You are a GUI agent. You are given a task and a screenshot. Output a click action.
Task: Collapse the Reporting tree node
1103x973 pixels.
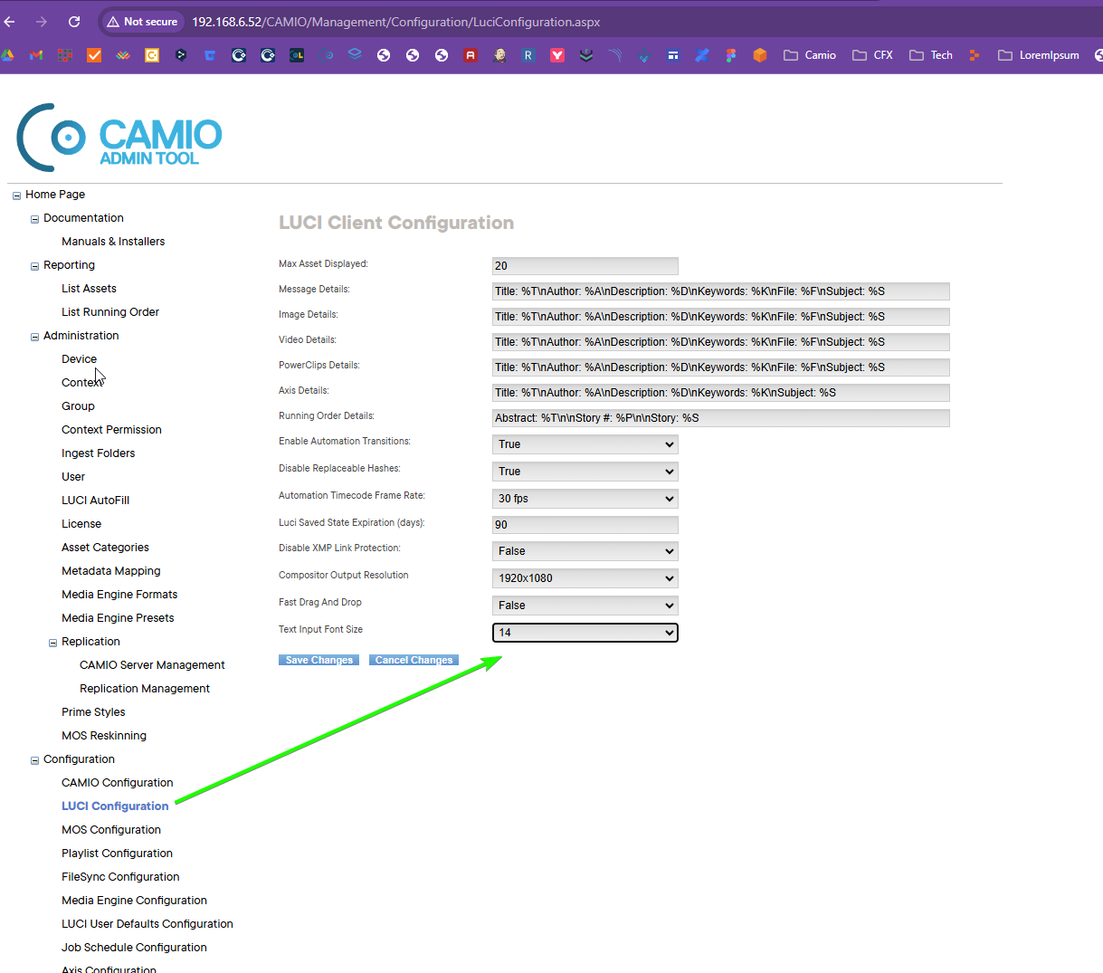coord(34,266)
